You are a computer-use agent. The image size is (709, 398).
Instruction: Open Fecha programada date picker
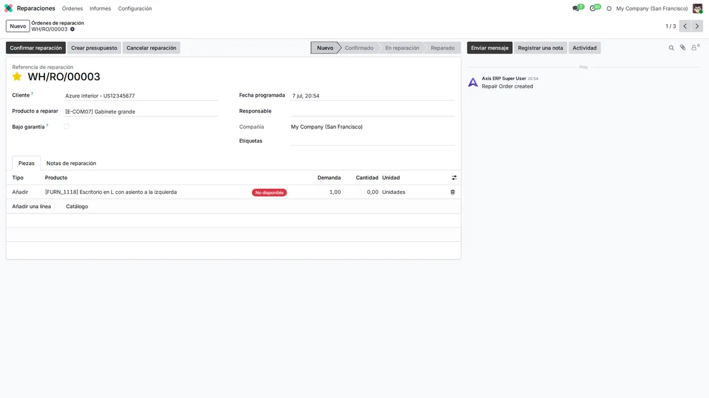pyautogui.click(x=373, y=96)
